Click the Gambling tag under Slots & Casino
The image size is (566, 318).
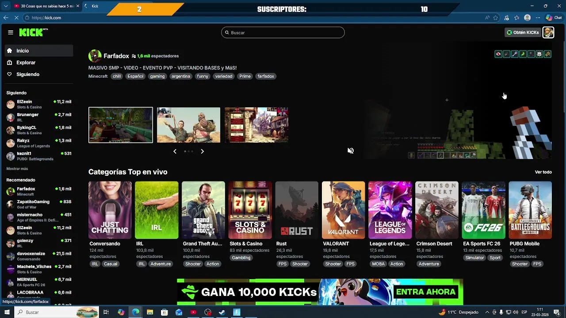pos(241,257)
